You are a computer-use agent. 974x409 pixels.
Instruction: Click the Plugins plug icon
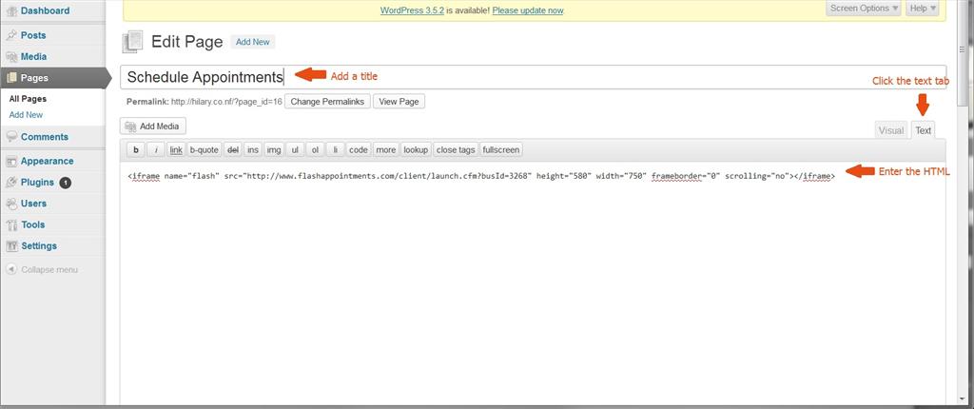(x=11, y=182)
